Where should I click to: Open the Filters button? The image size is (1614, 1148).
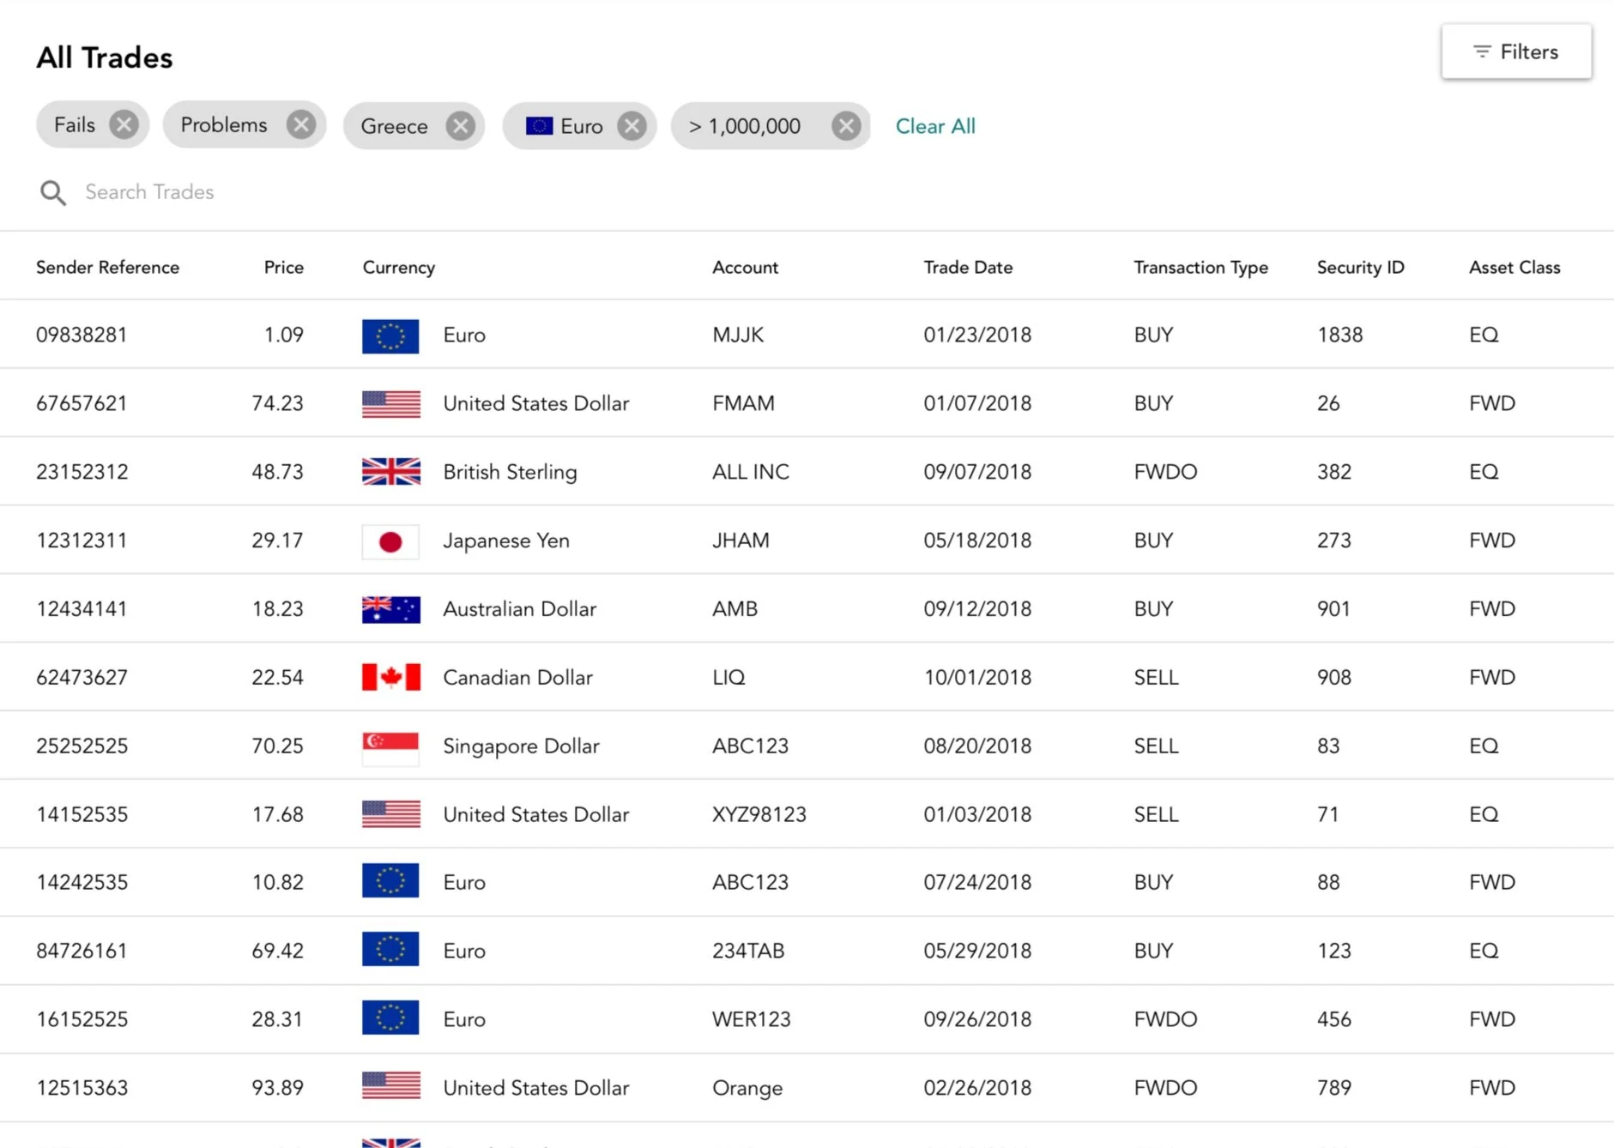click(x=1516, y=51)
